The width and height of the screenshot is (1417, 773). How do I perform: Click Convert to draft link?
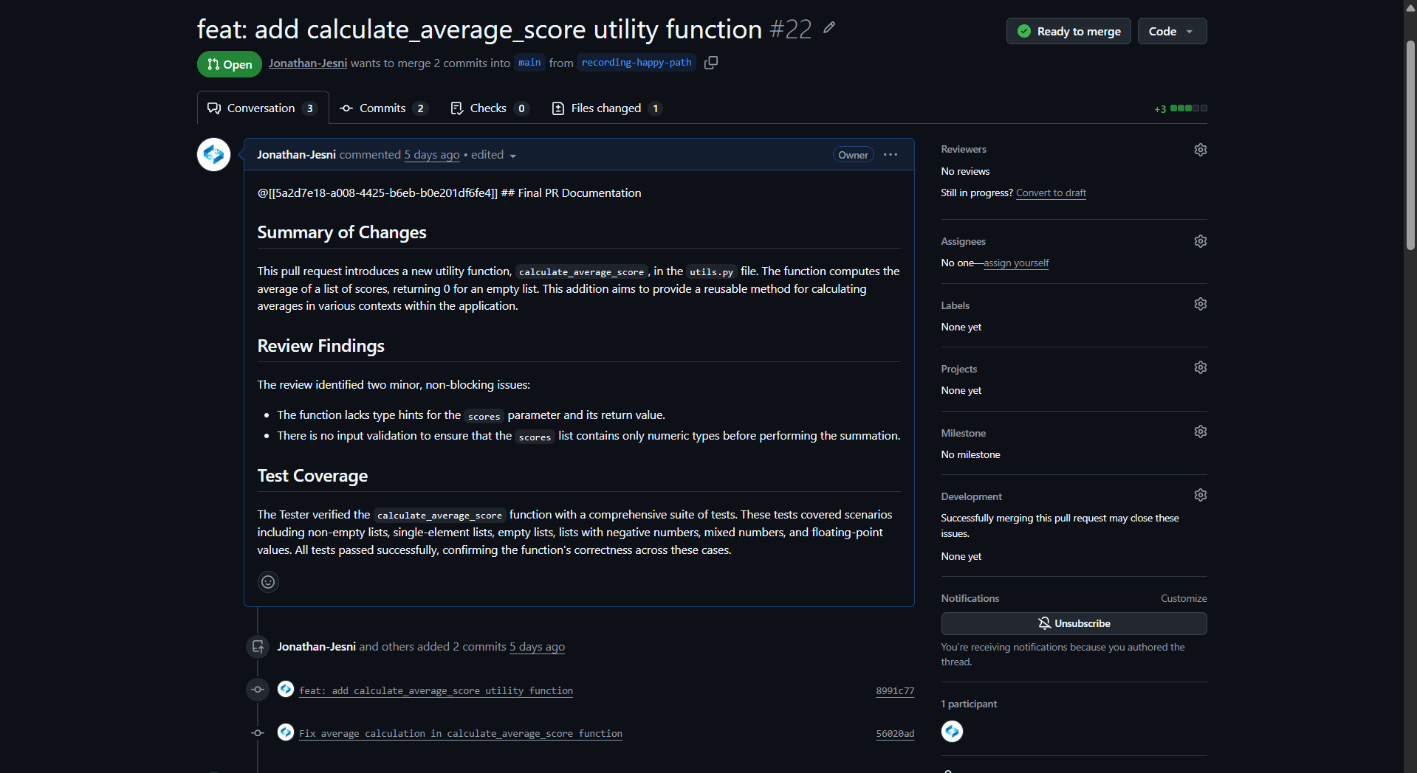tap(1051, 193)
